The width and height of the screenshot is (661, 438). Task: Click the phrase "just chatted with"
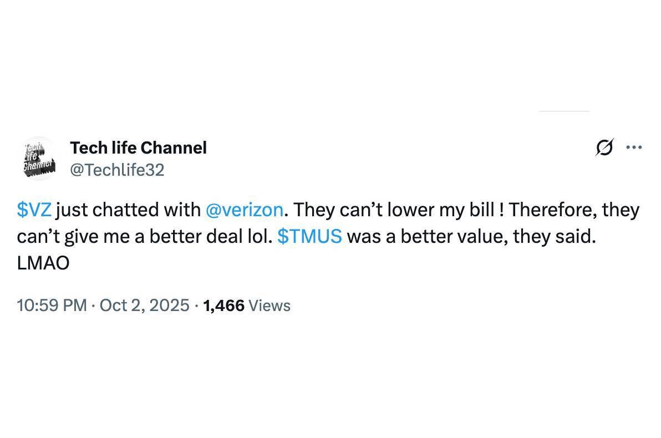(x=128, y=210)
